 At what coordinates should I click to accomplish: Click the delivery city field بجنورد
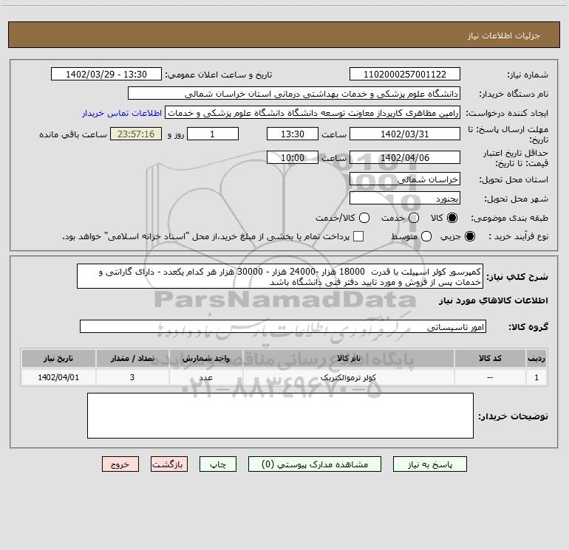tap(405, 199)
